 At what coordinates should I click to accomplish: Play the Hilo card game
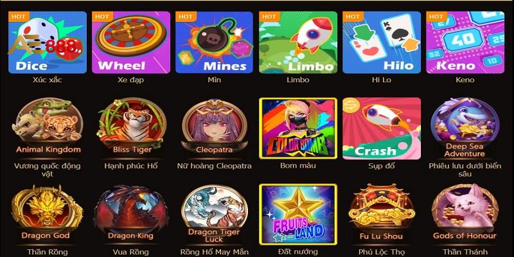[382, 42]
